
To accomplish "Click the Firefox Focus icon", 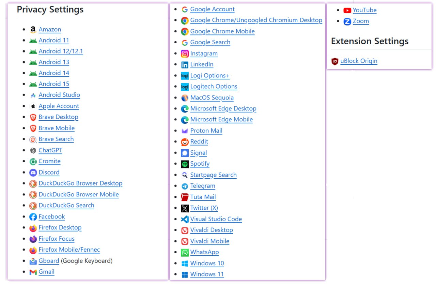I will click(33, 239).
